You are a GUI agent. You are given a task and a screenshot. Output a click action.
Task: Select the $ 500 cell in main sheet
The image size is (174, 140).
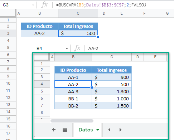tap(78, 33)
